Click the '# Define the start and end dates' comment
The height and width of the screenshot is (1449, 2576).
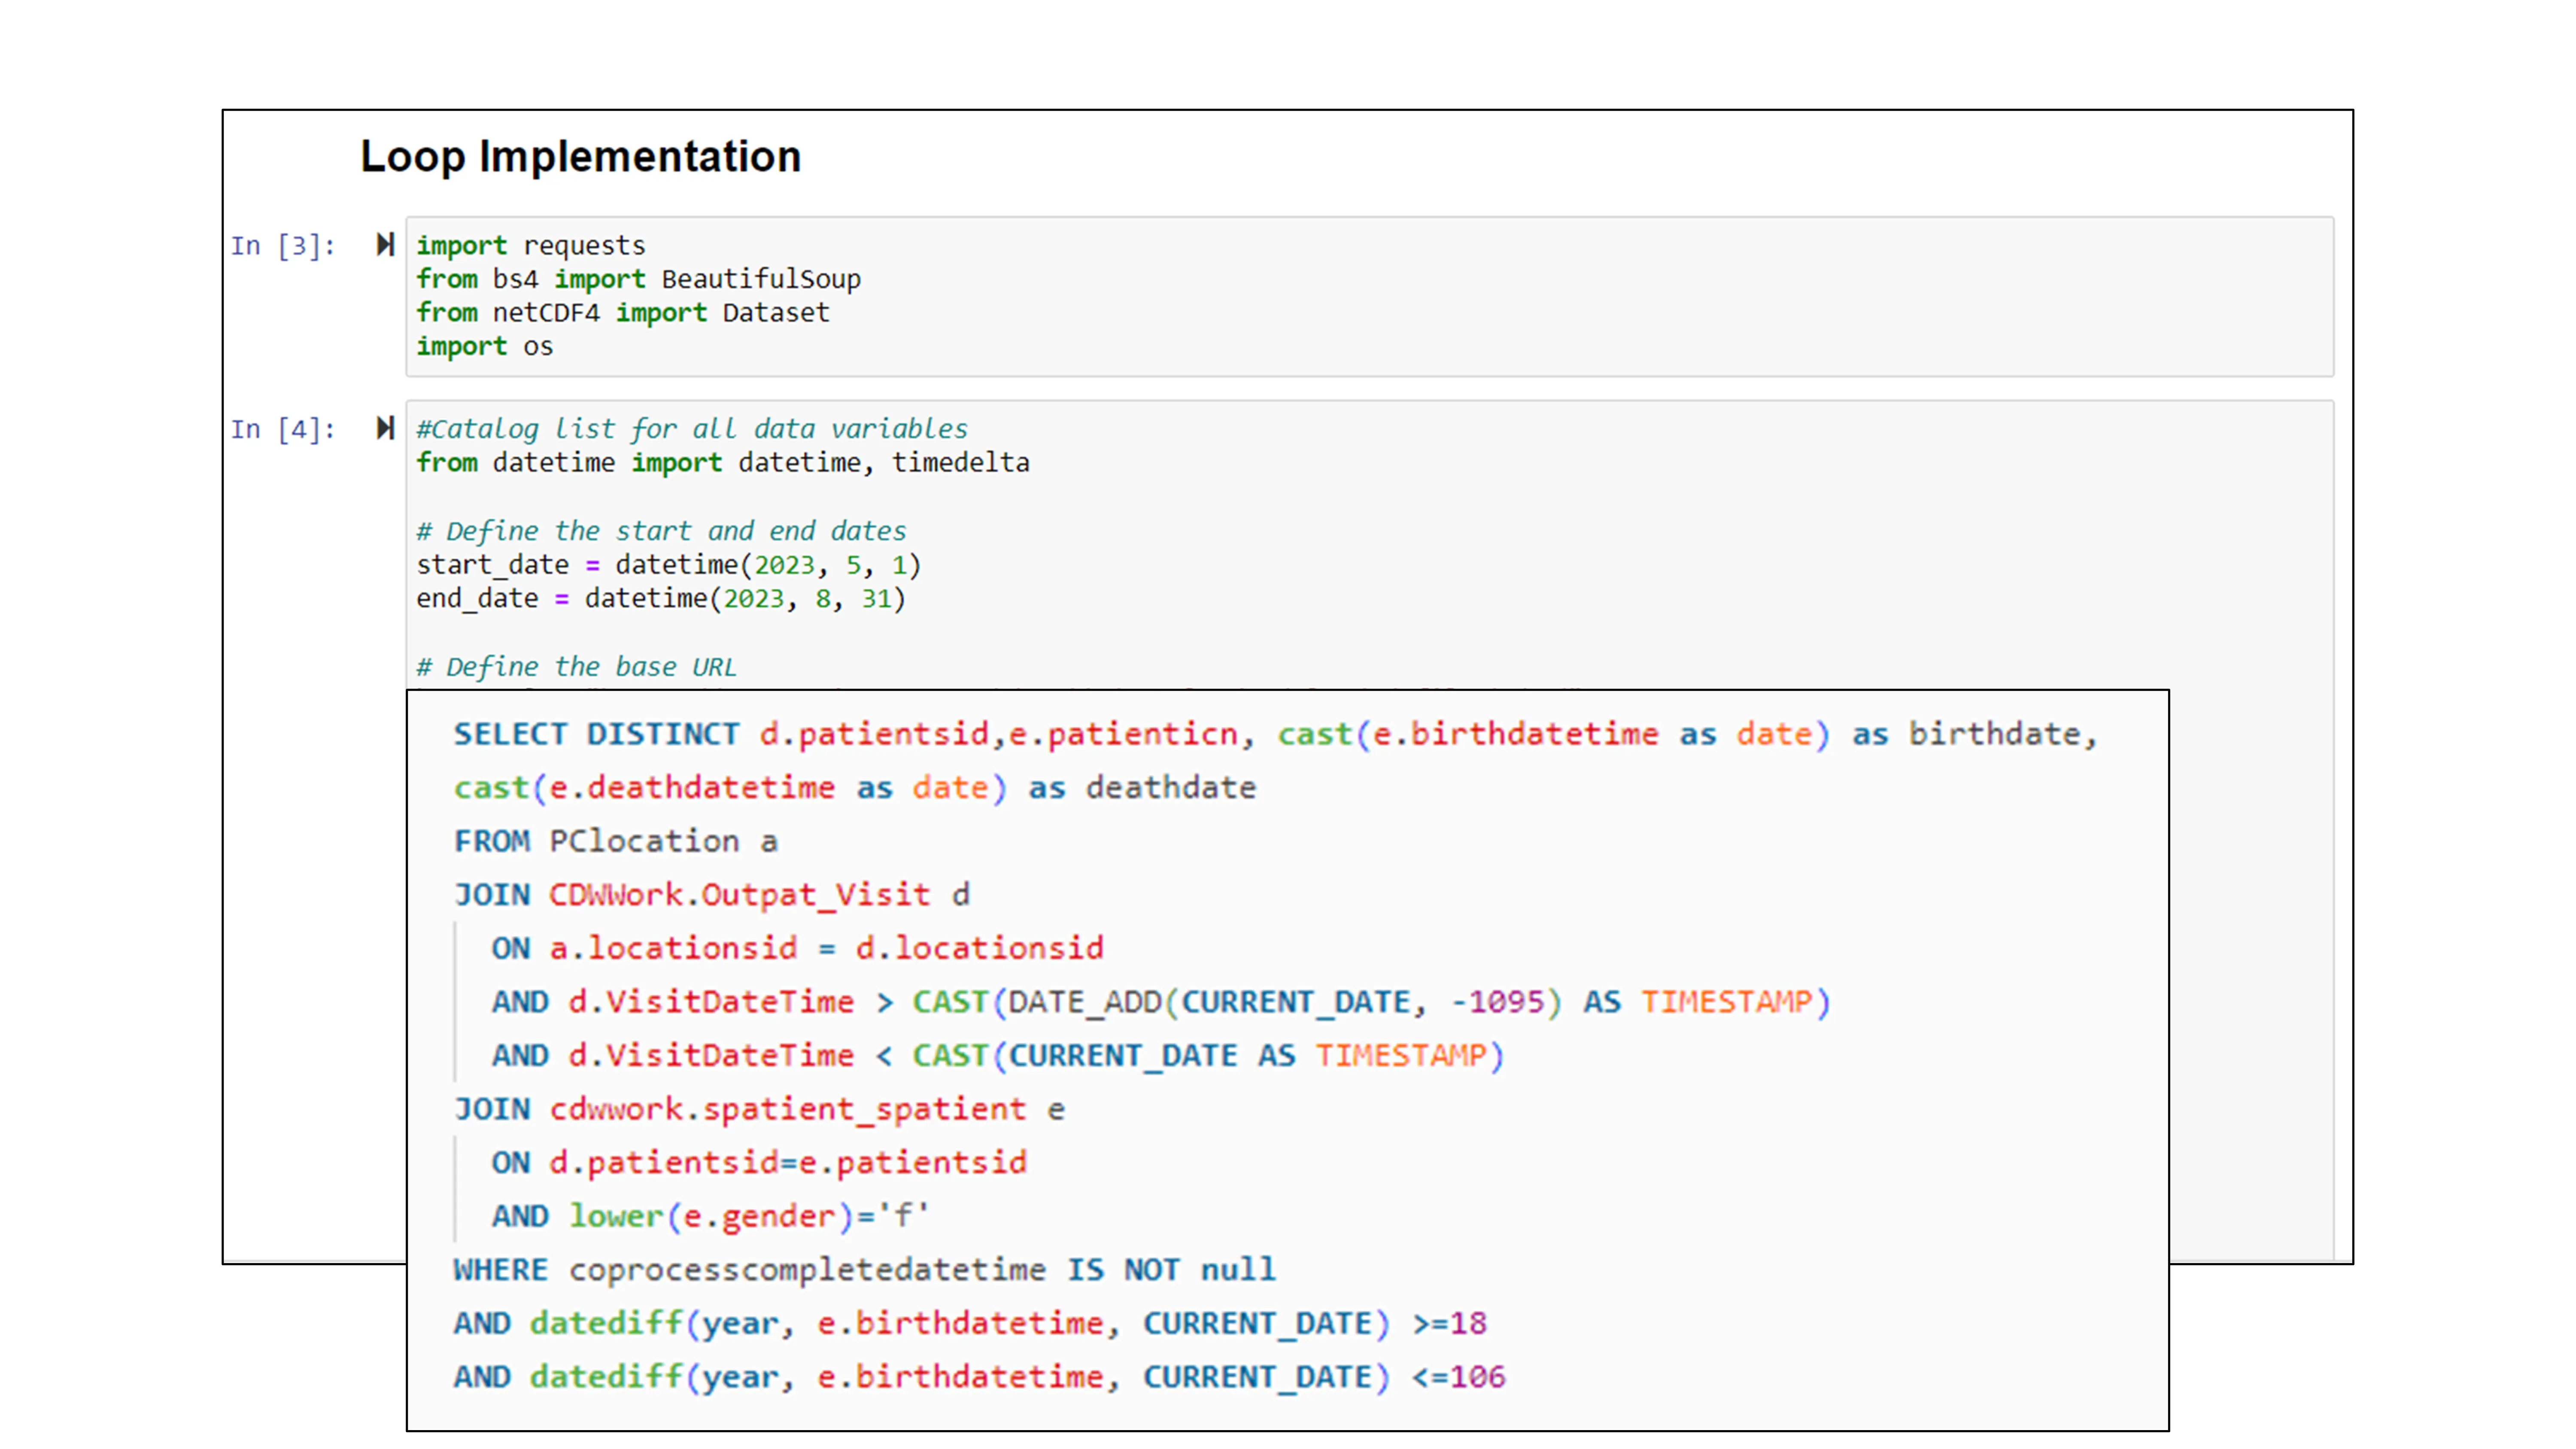point(661,531)
